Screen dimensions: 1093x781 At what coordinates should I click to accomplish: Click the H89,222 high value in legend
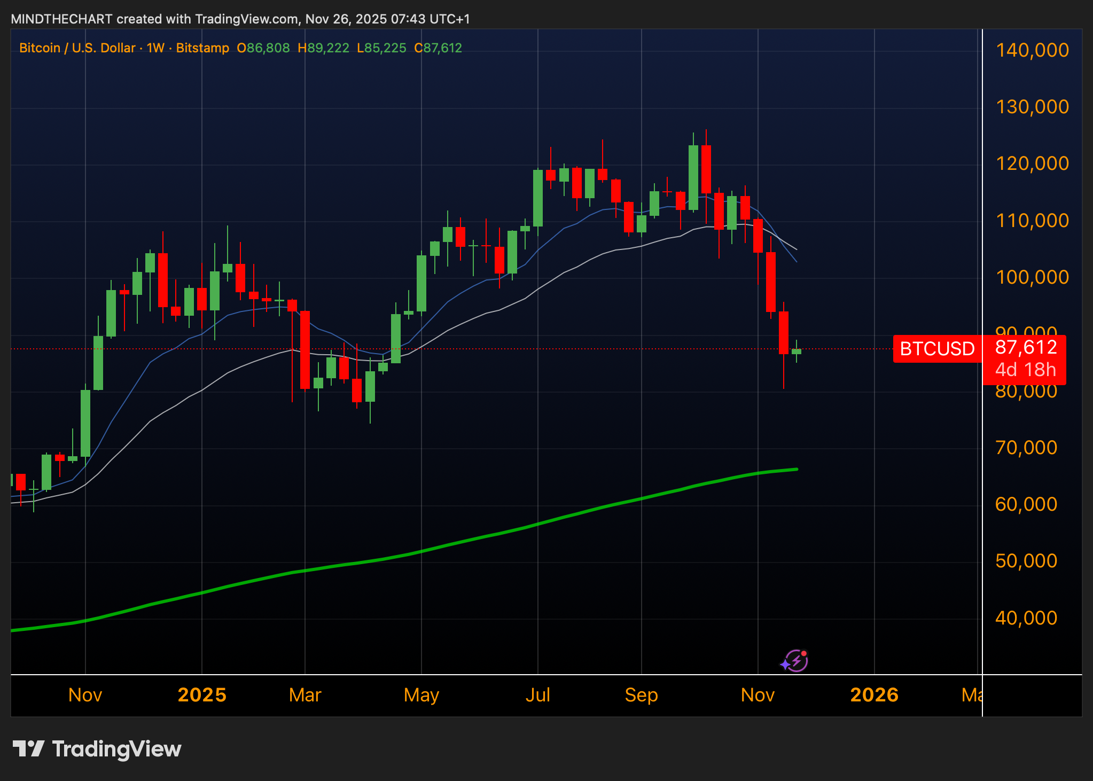coord(323,48)
